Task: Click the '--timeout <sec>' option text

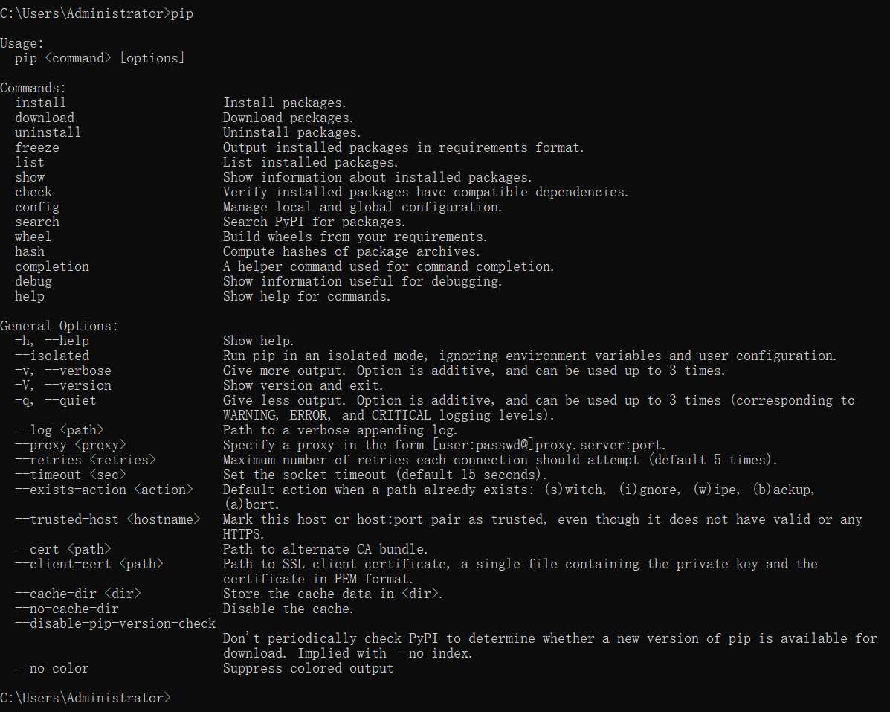Action: click(x=71, y=475)
